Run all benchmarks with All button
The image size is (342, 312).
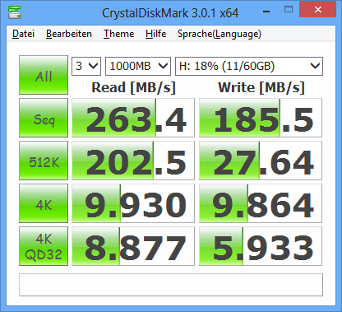[x=44, y=75]
